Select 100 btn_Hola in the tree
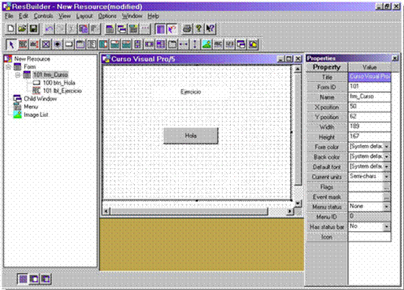The width and height of the screenshot is (404, 290). (x=59, y=83)
